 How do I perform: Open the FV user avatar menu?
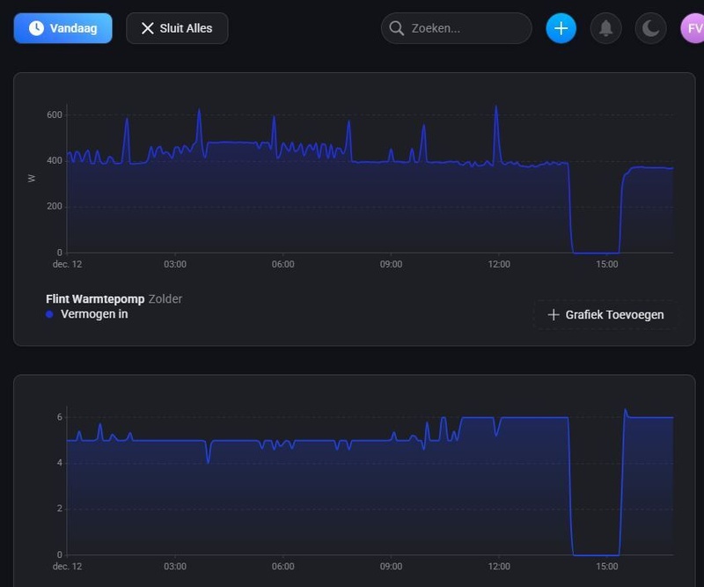point(693,28)
